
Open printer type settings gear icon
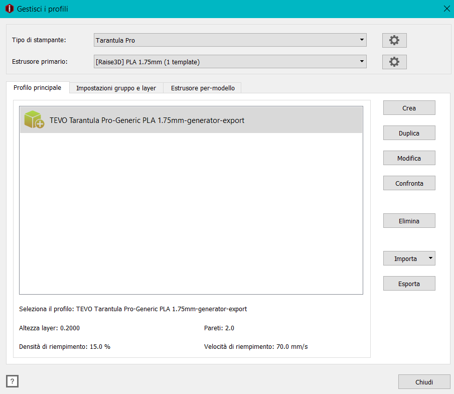coord(394,40)
